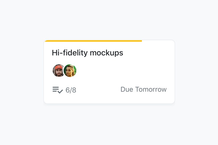Image resolution: width=218 pixels, height=145 pixels.
Task: Click the three lines of the checklist icon
Action: (56, 89)
